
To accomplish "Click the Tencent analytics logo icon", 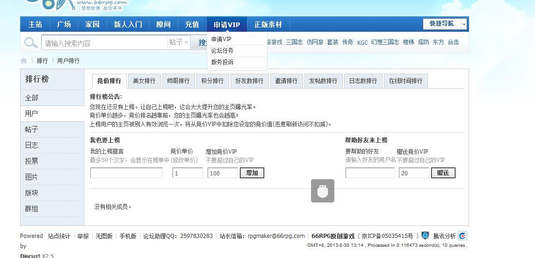I will coord(463,236).
